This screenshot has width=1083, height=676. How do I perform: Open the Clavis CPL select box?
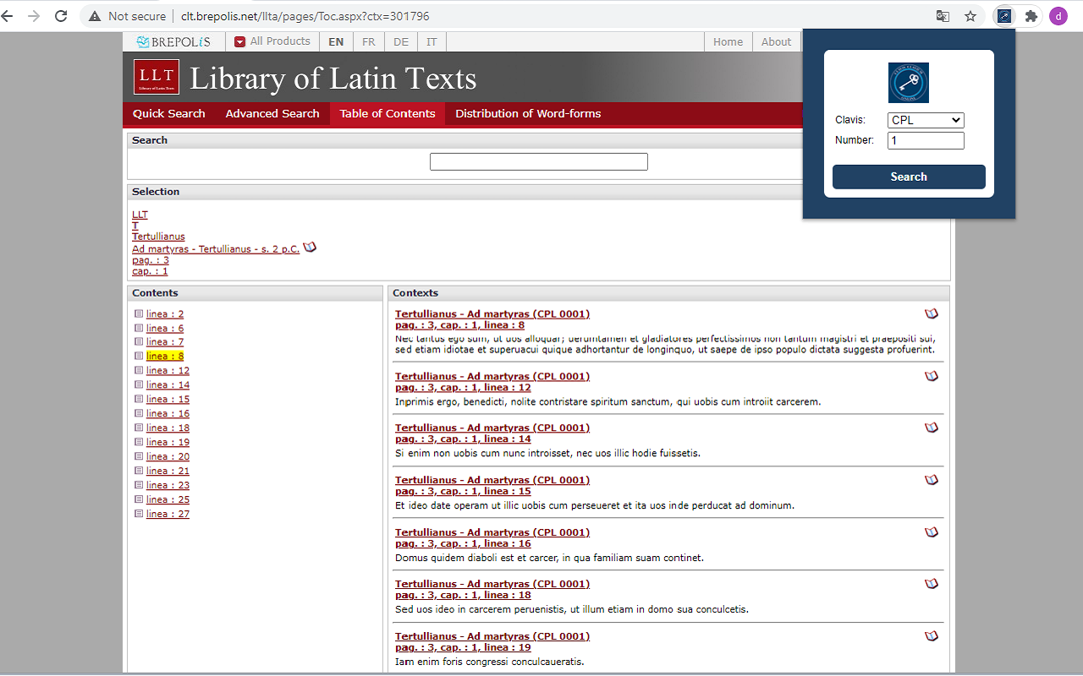click(926, 120)
